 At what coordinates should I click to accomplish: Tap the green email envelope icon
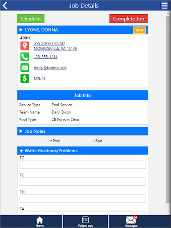24,68
